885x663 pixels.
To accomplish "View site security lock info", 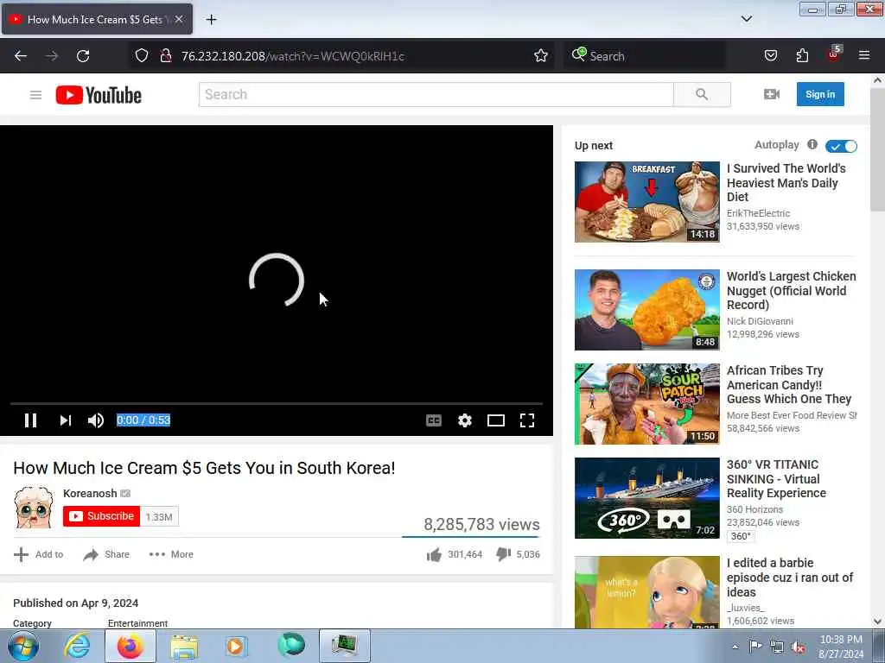I will coord(165,55).
